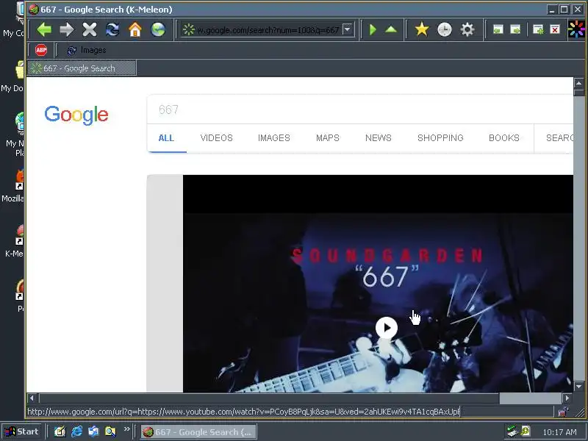The height and width of the screenshot is (441, 588).
Task: Open preferences with the gear icon
Action: pyautogui.click(x=467, y=29)
